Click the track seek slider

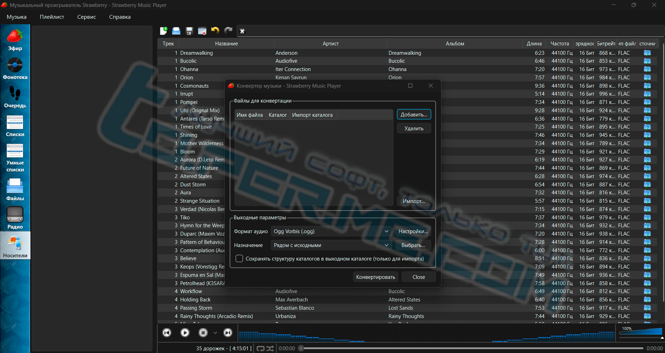click(x=471, y=348)
